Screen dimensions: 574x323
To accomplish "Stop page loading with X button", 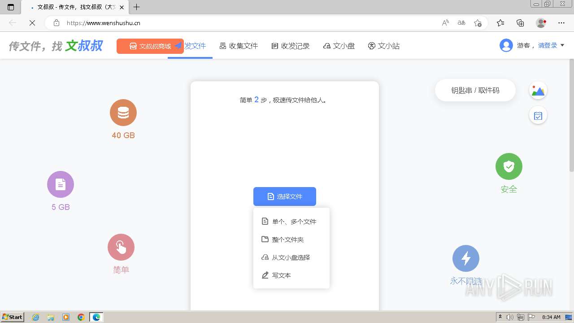I will coord(32,23).
